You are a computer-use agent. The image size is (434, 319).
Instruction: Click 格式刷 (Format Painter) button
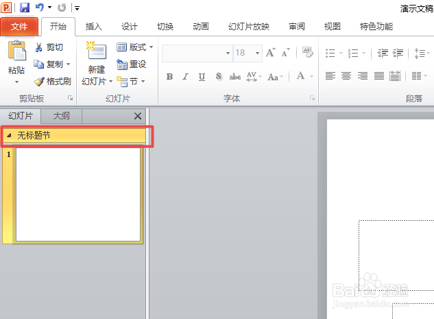point(52,82)
